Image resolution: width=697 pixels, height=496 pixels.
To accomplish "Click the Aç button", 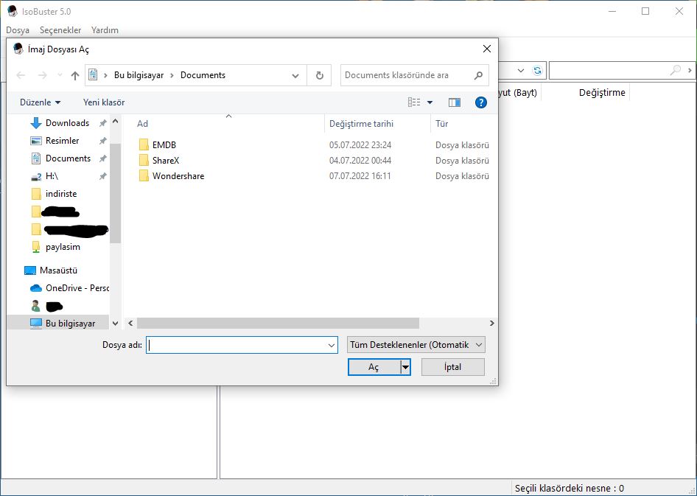I will (x=374, y=367).
